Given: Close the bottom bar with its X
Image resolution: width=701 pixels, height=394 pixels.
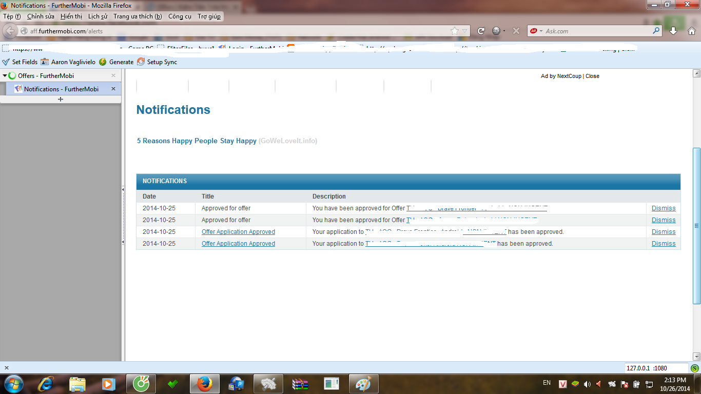Looking at the screenshot, I should point(6,368).
